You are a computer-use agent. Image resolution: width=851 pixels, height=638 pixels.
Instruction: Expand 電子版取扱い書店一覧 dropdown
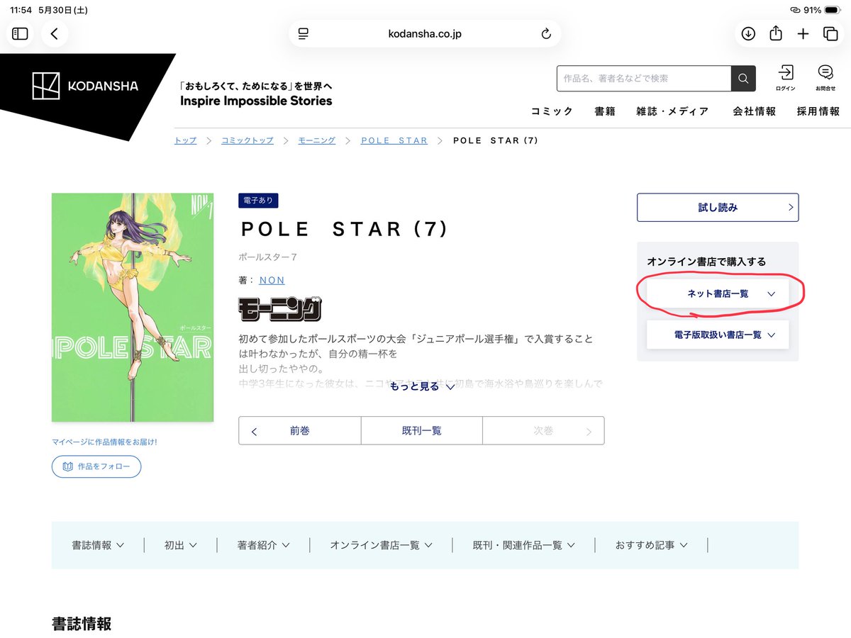[x=718, y=335]
